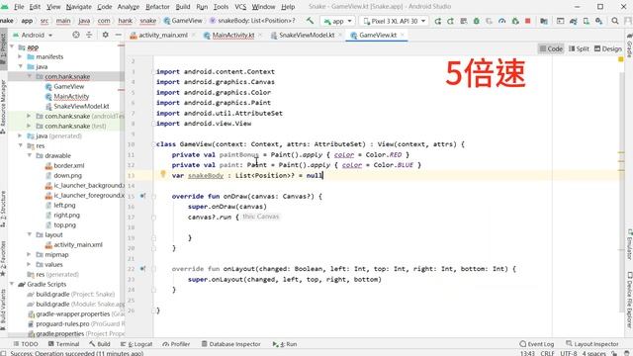633x356 pixels.
Task: Collapse the drawable folder
Action: 29,155
